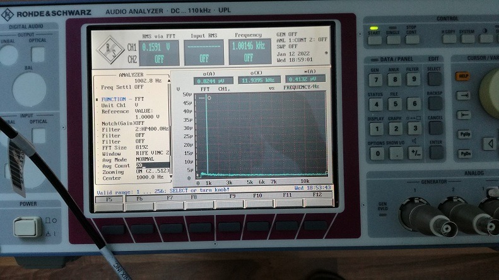Viewport: 499px width, 280px height.
Task: Tap the display contrast half-circle key
Action: (486, 39)
